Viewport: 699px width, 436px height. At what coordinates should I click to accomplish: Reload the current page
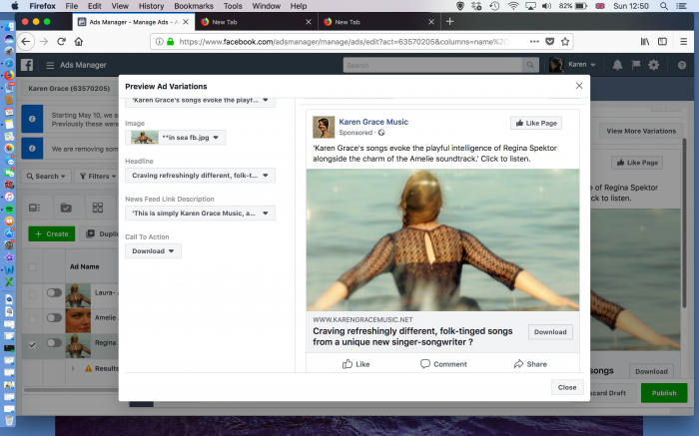point(62,42)
